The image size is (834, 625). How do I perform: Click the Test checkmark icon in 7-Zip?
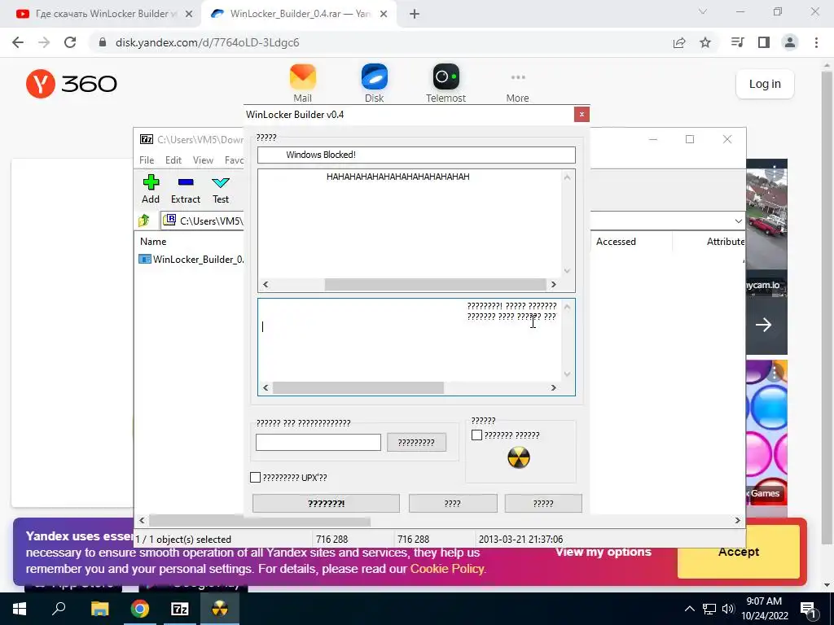coord(221,183)
